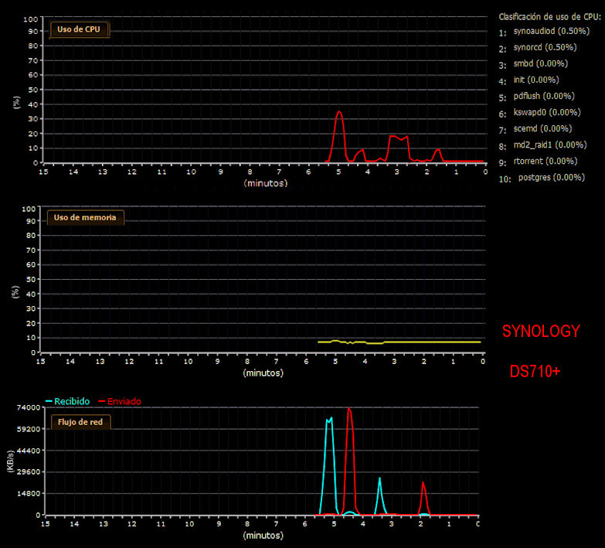
Task: Click '14800' on network chart Y axis
Action: (x=28, y=494)
